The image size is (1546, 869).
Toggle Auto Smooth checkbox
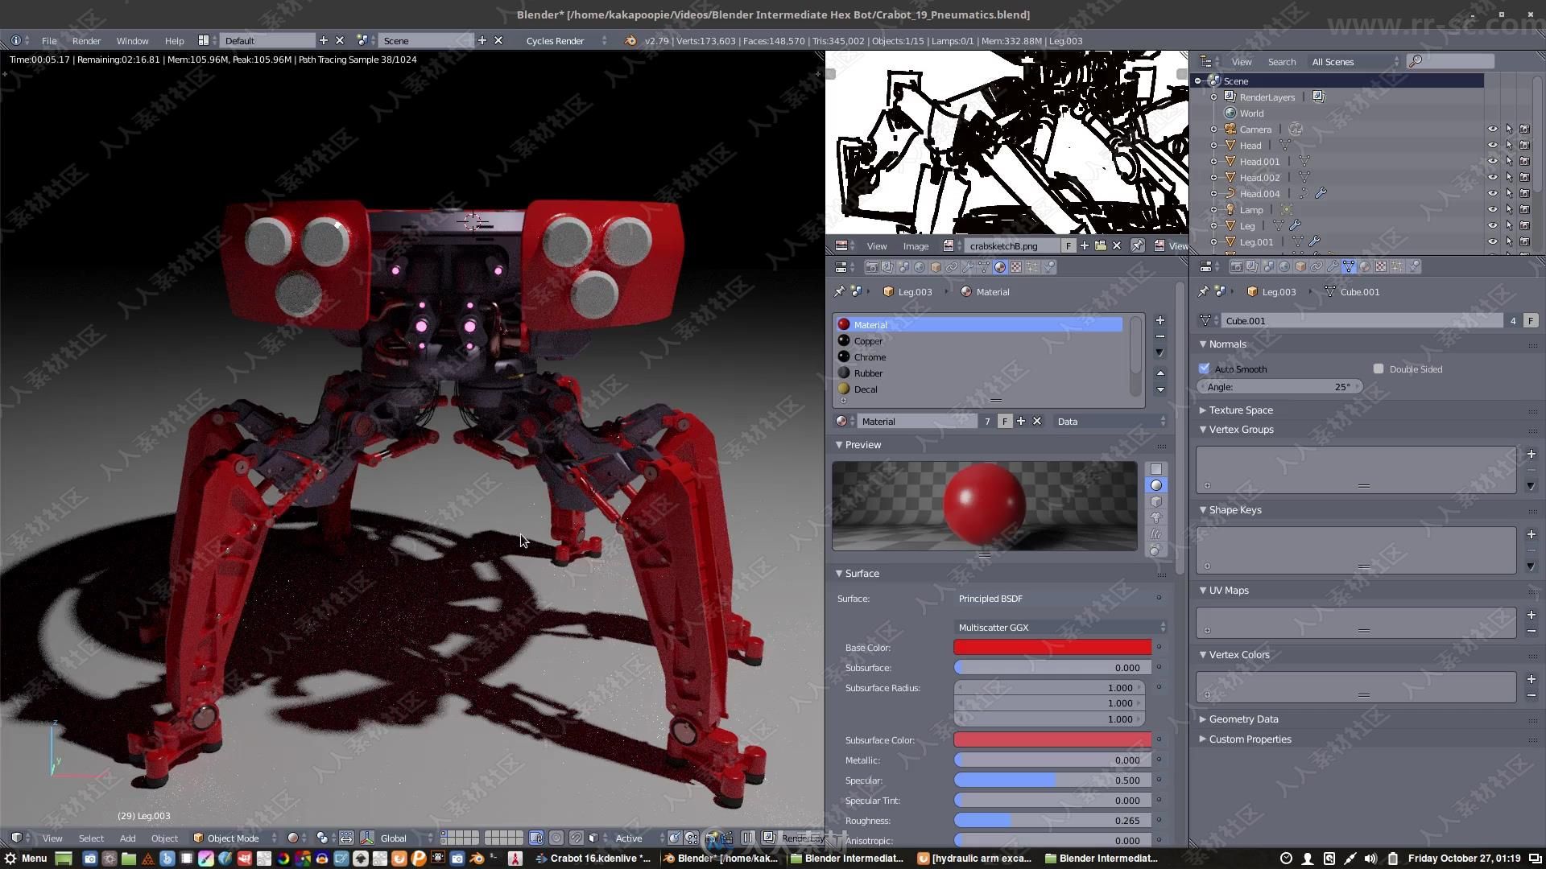[x=1205, y=369]
